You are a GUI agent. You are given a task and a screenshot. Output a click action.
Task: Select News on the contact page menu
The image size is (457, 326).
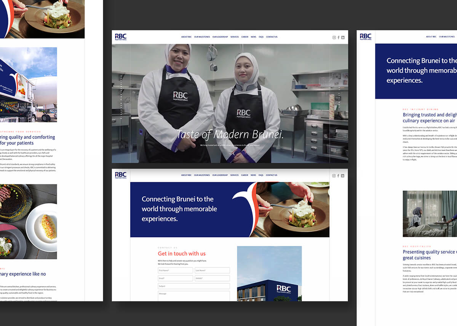click(x=254, y=175)
